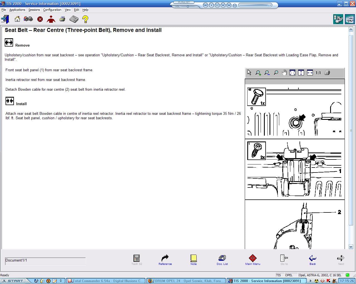This screenshot has width=356, height=284.
Task: Select the plain magnifier tool in image viewer
Action: pyautogui.click(x=276, y=73)
